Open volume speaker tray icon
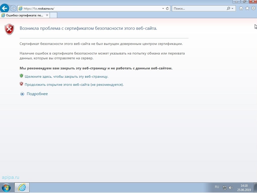The width and height of the screenshot is (257, 193). (231, 188)
